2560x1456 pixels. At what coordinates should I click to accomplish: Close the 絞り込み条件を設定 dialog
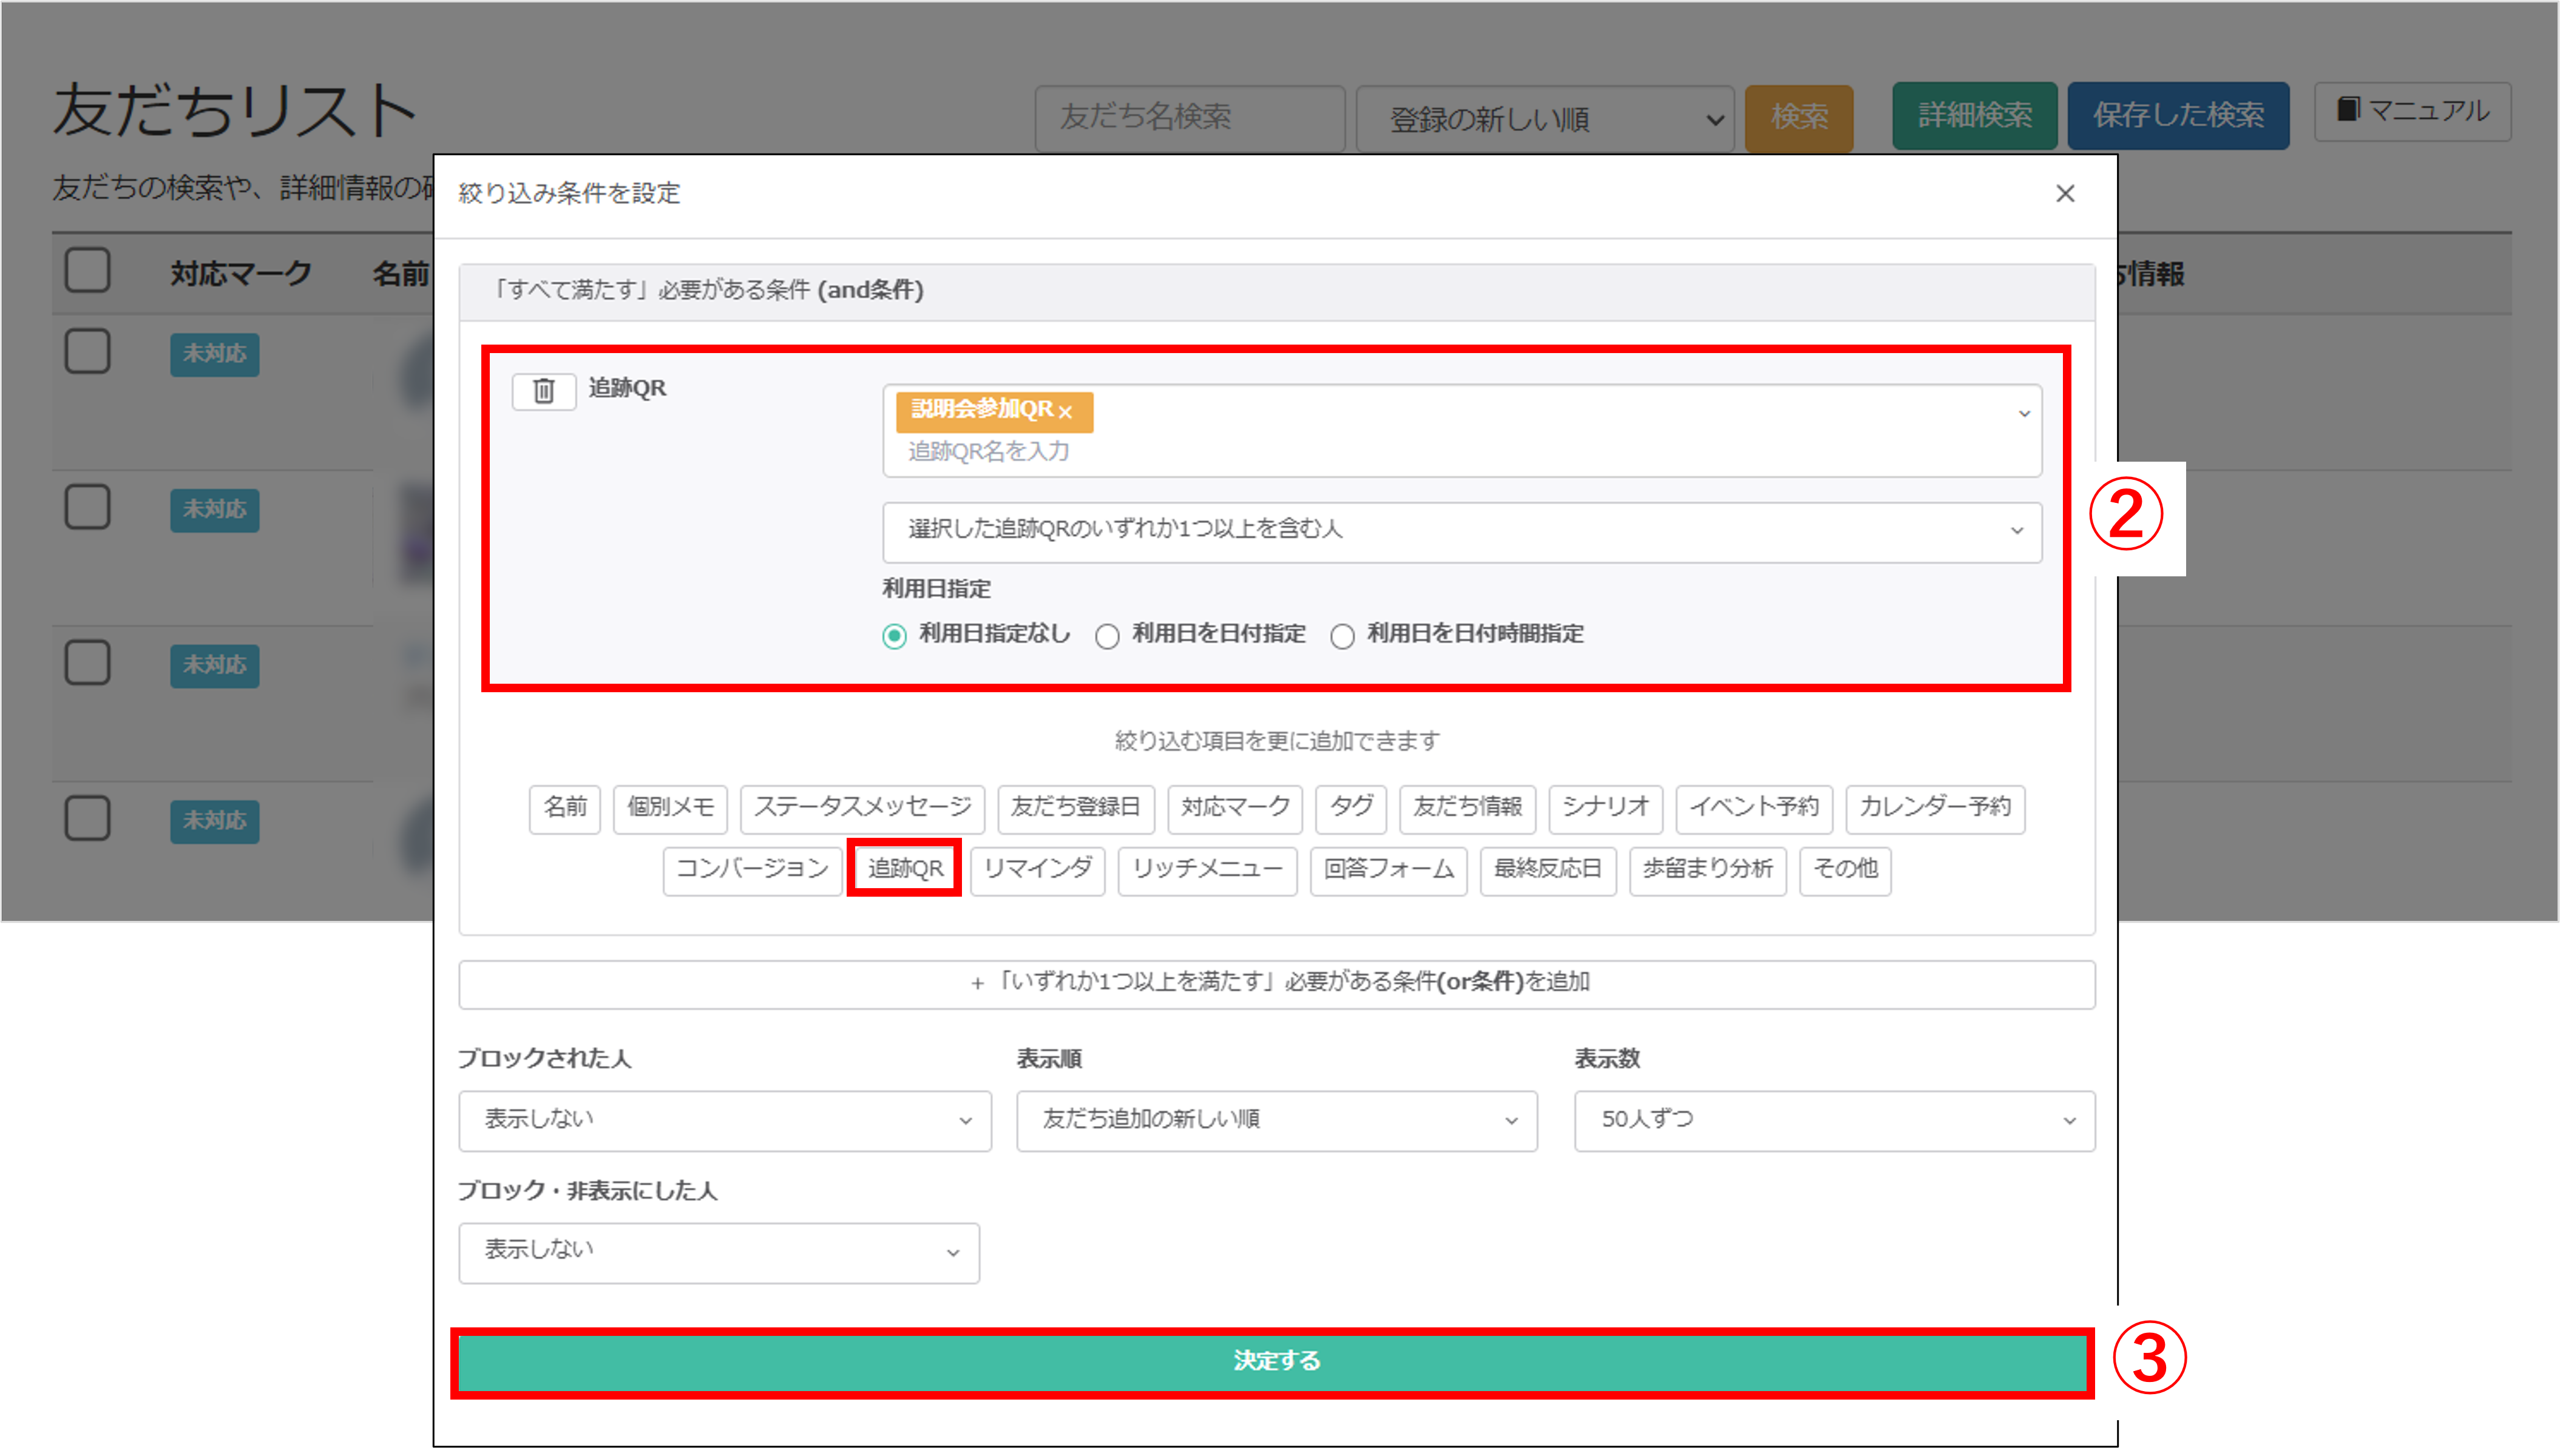[2065, 193]
